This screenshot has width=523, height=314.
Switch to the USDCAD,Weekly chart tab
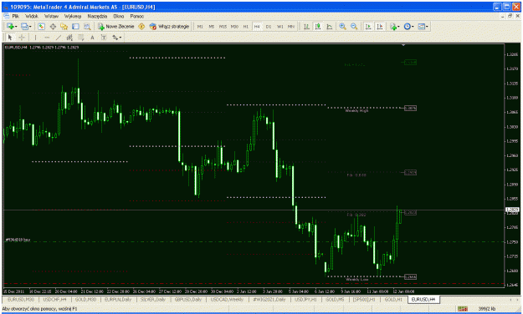pos(227,300)
